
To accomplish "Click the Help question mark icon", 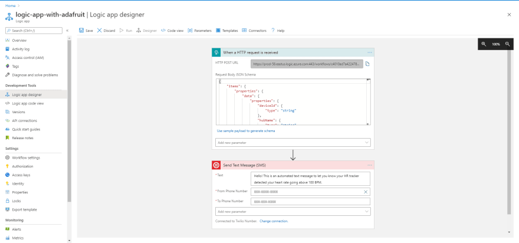I will point(273,31).
